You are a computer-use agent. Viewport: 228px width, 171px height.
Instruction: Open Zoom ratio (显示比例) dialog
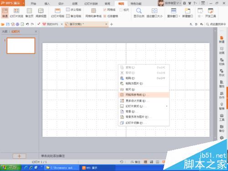(139, 13)
